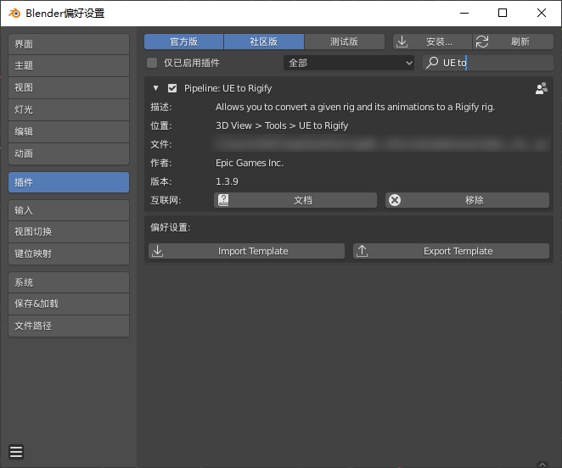Open the 视图 preferences tab
The height and width of the screenshot is (468, 562).
pos(69,87)
